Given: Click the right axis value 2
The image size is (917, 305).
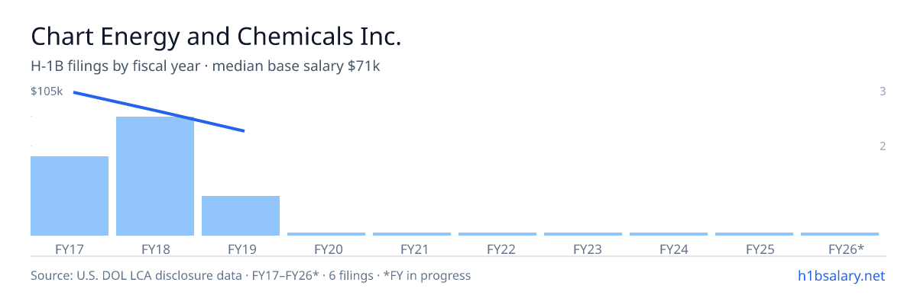Looking at the screenshot, I should pos(883,146).
